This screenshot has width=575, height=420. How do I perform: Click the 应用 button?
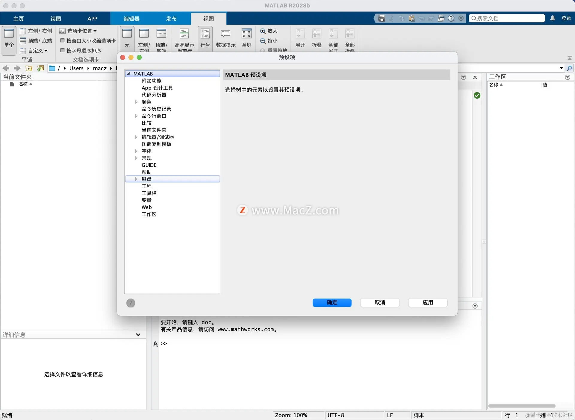pos(427,302)
